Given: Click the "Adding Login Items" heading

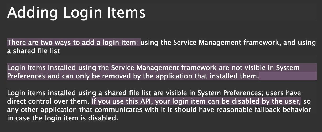Looking at the screenshot, I should pyautogui.click(x=76, y=12).
